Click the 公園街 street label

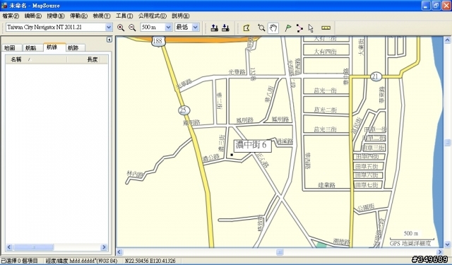366,207
